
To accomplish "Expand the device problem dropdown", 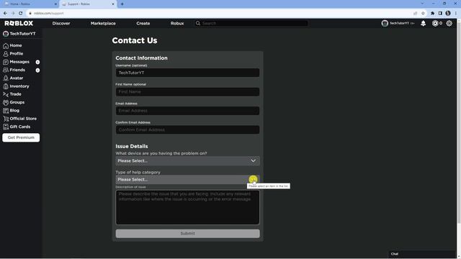I will point(187,161).
